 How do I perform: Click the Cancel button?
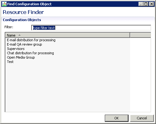pyautogui.click(x=142, y=118)
